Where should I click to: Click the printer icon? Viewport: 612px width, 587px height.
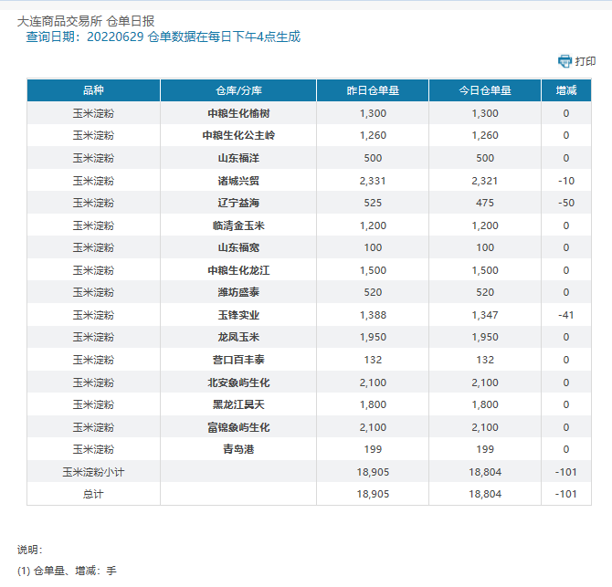click(x=565, y=61)
